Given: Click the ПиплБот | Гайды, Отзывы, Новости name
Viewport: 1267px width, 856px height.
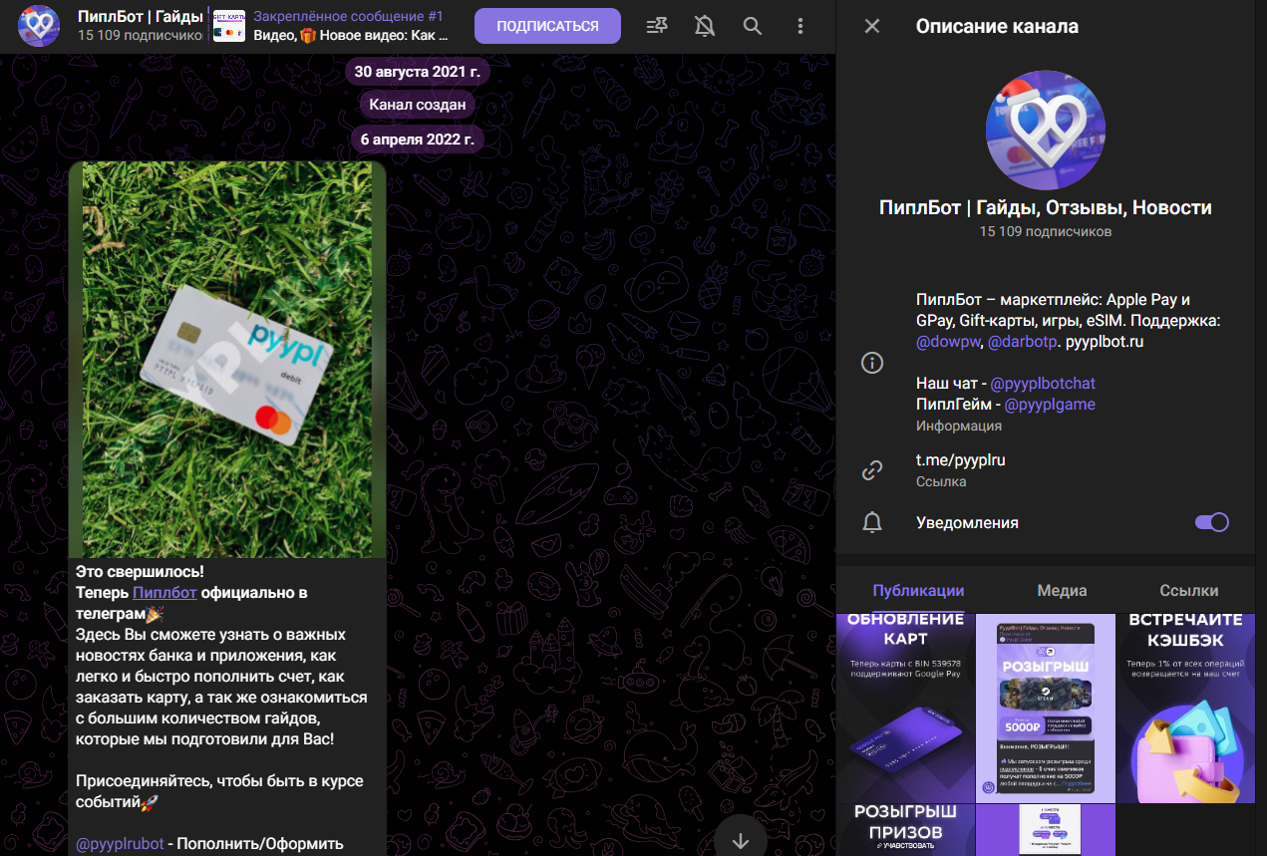Looking at the screenshot, I should 1046,208.
